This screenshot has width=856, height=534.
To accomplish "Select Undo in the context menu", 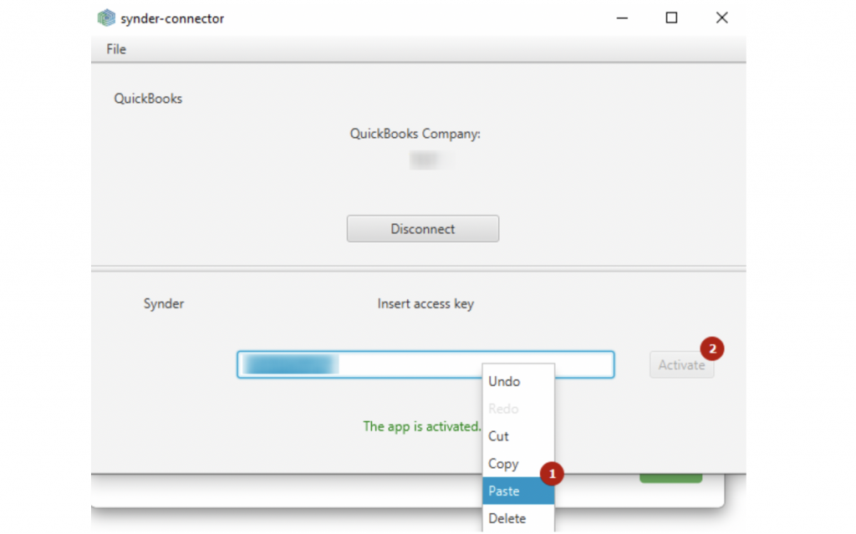I will tap(518, 382).
